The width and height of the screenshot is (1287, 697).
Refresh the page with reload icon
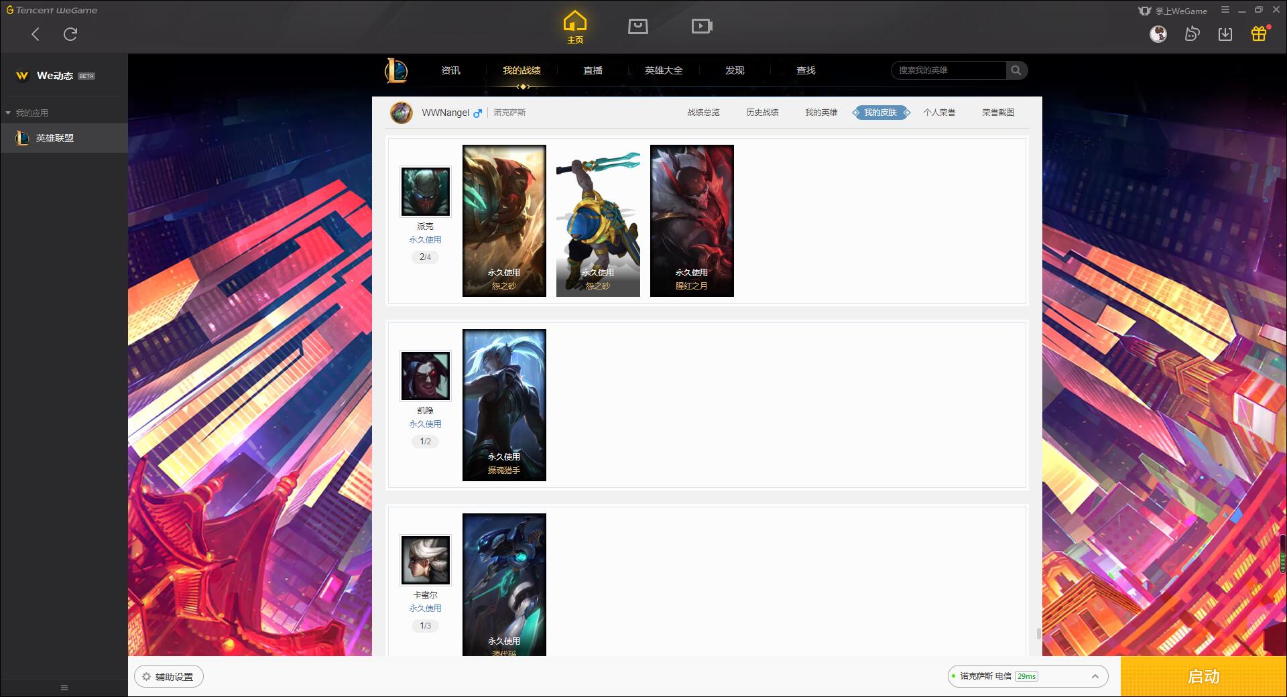(70, 34)
